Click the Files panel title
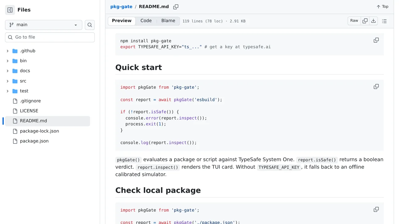Image resolution: width=399 pixels, height=224 pixels. tap(24, 10)
